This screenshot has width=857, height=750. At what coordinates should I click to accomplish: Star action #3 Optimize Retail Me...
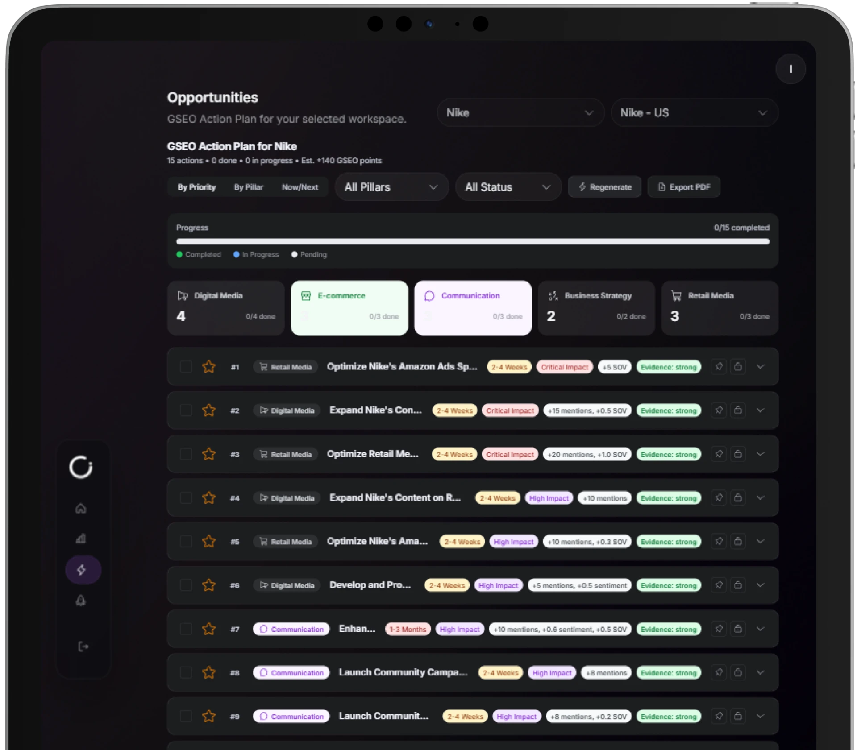[209, 454]
